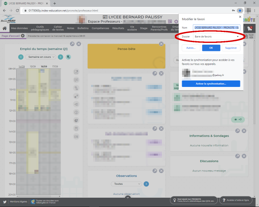Open the Dossier dropdown (Barre de favoris)
Image resolution: width=259 pixels, height=207 pixels.
[217, 37]
